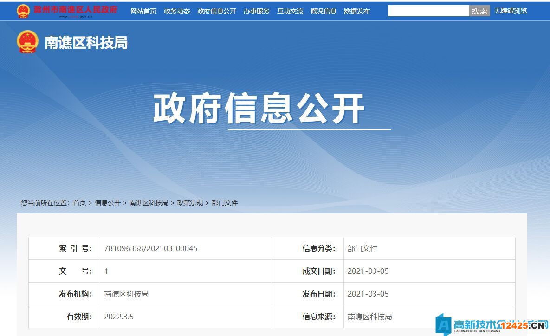
Task: Click 政策法规 in the breadcrumb trail
Action: pos(190,203)
